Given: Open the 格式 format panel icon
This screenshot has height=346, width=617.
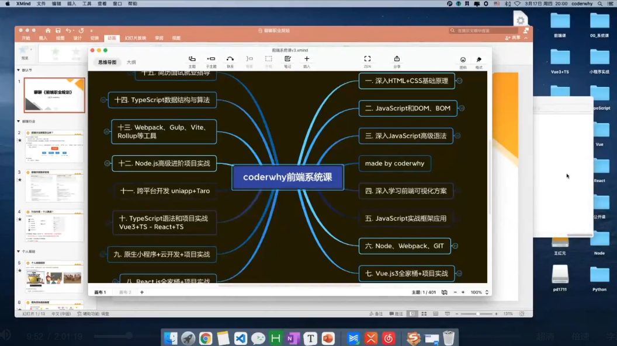Looking at the screenshot, I should (478, 59).
